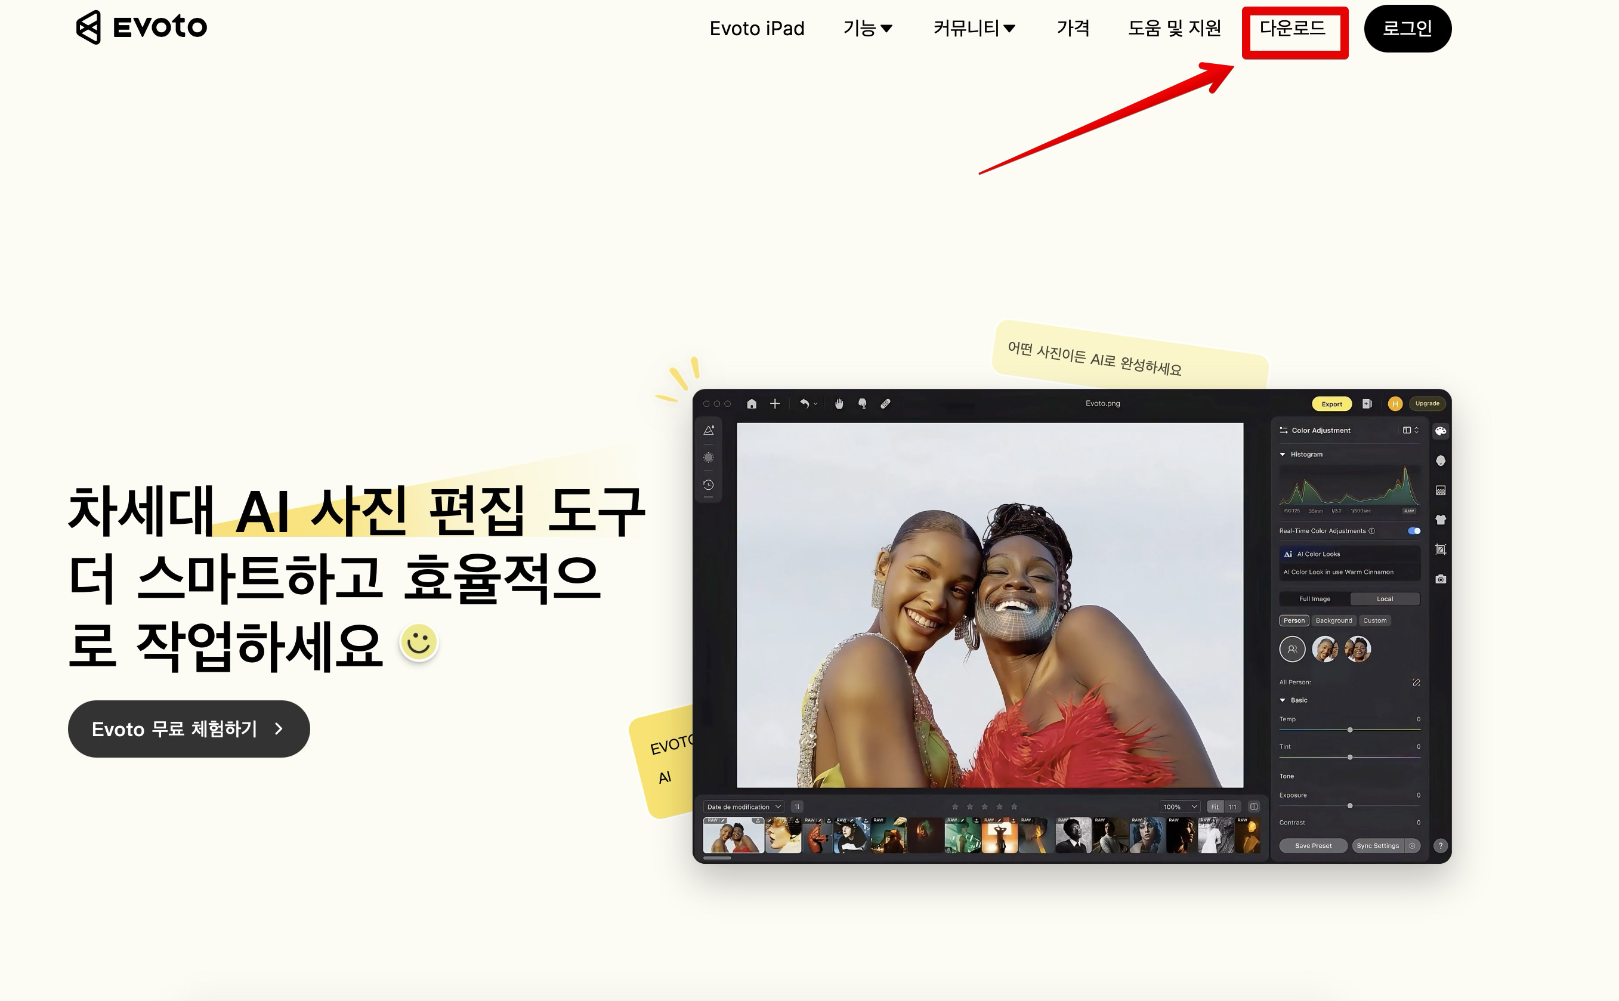Click the camera icon in right sidebar
The width and height of the screenshot is (1619, 1001).
[x=1440, y=579]
